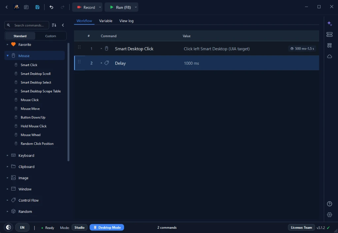Save the workflow with the disk icon

(x=37, y=7)
